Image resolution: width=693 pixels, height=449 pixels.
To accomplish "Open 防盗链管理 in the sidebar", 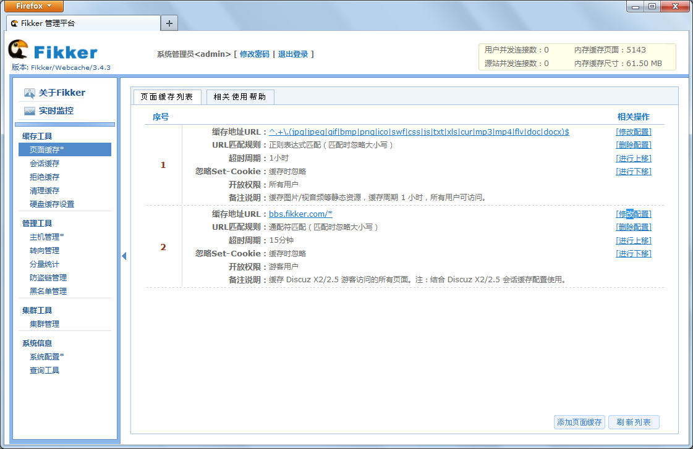I will point(48,278).
